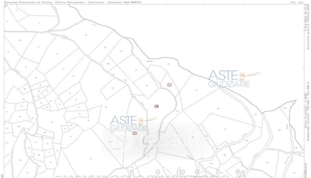This screenshot has width=311, height=178.
Task: Select the lowest red-outlined parcel marker
Action: tap(135, 133)
